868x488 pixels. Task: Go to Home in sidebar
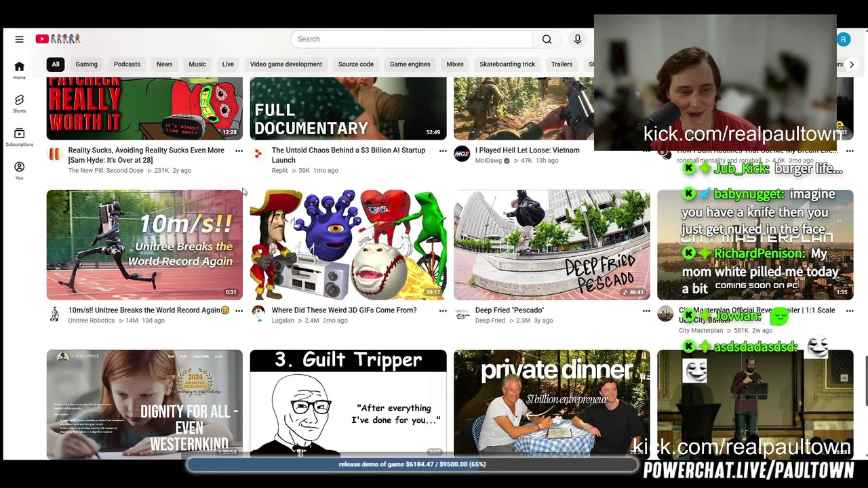coord(19,70)
